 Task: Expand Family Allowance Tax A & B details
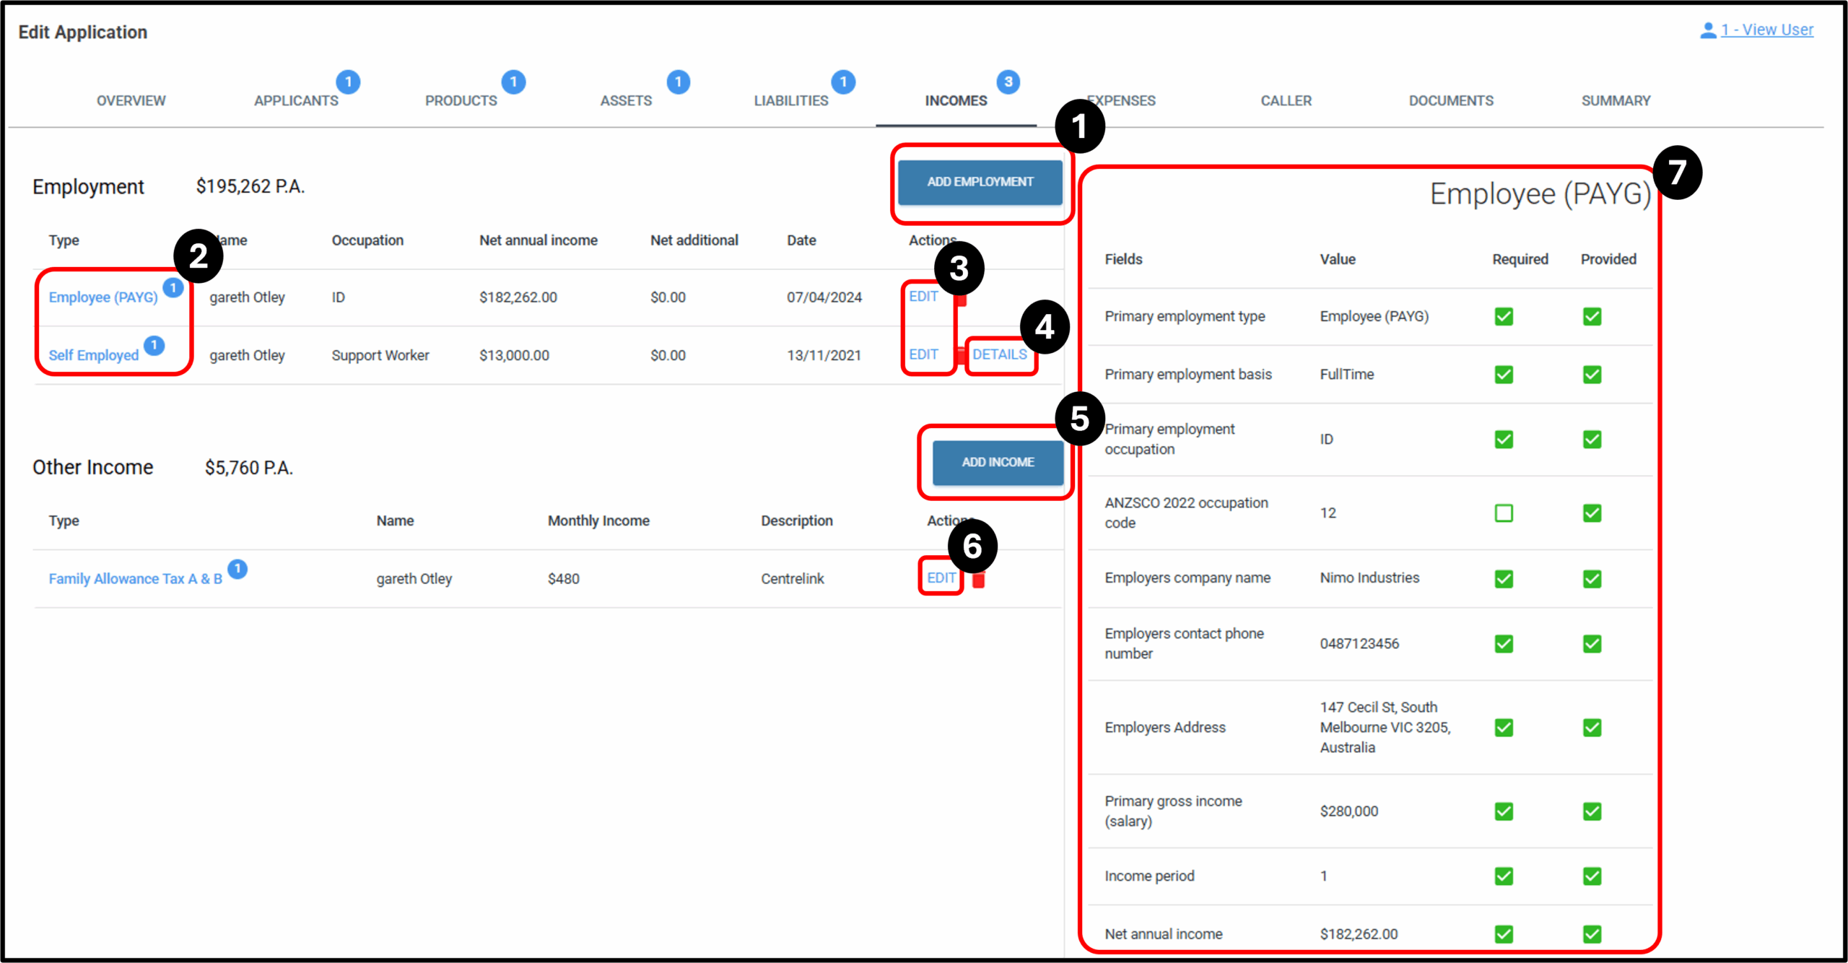[x=135, y=579]
